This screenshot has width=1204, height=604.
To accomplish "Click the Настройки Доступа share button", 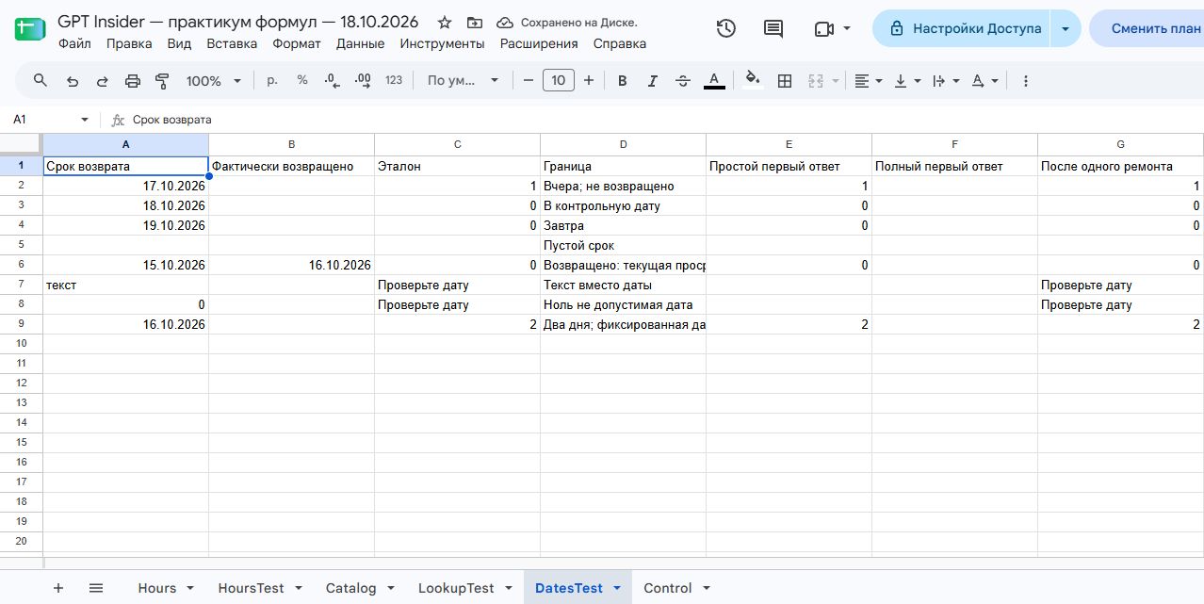I will coord(963,28).
